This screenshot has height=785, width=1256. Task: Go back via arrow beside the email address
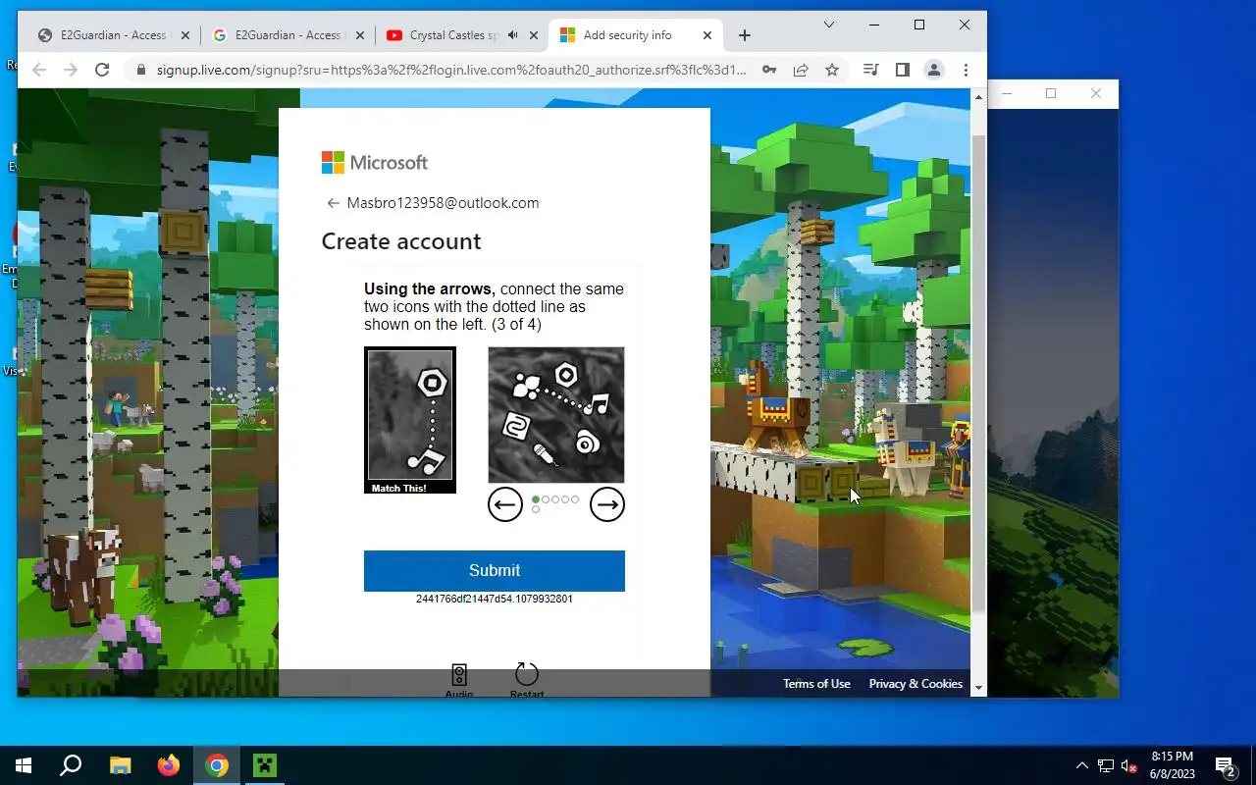(333, 203)
